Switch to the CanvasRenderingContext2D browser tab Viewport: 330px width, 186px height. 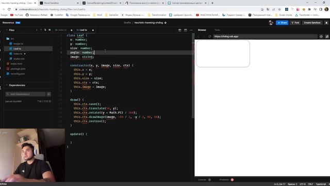(x=102, y=3)
